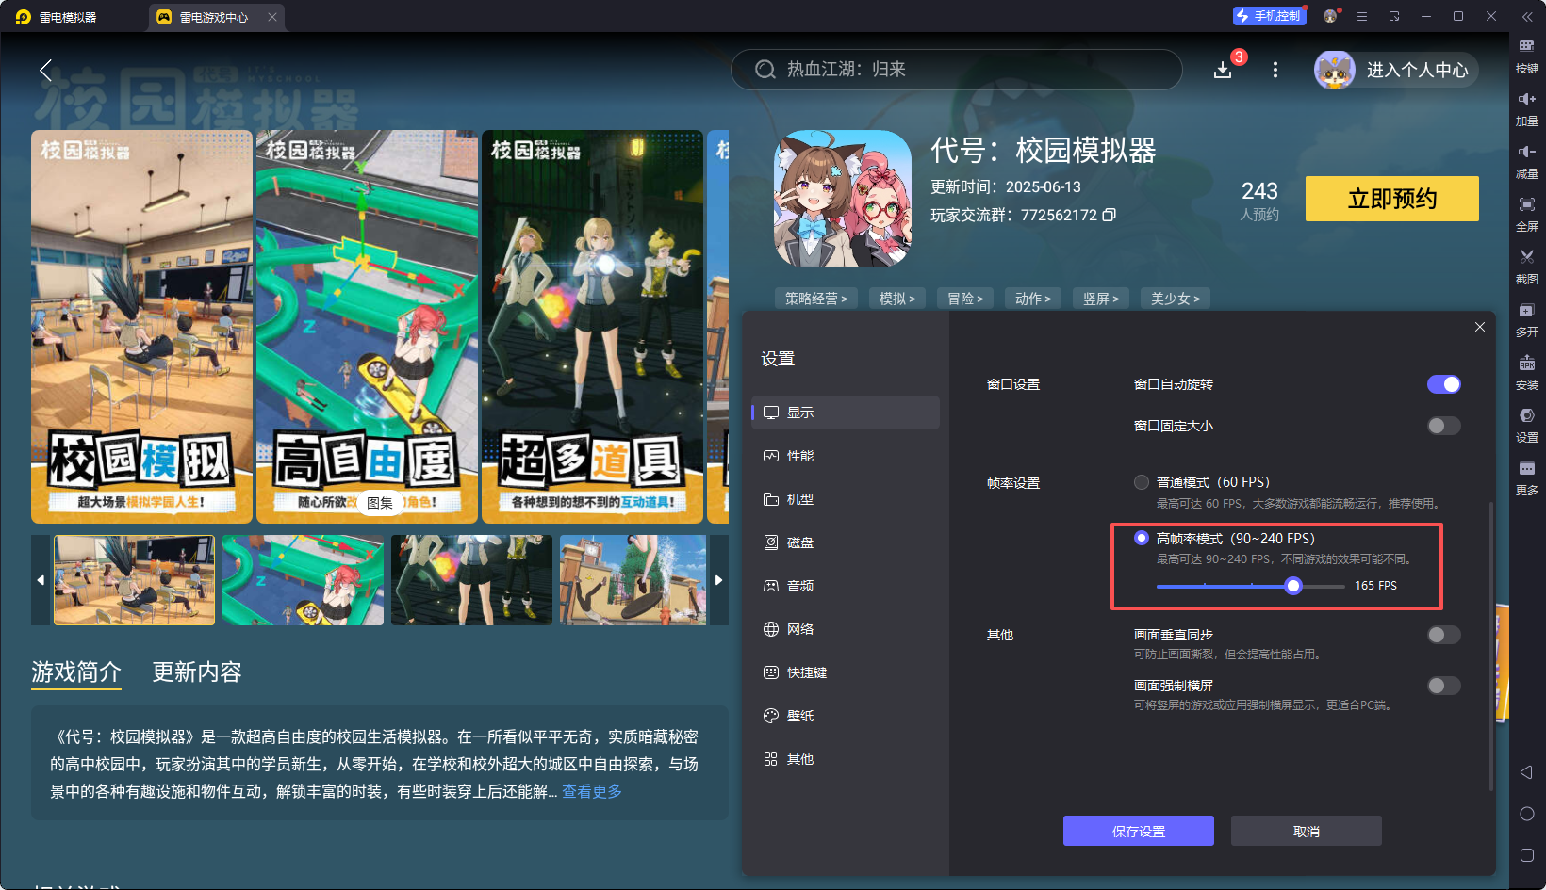Open the 竖屏 > tag
The height and width of the screenshot is (890, 1546).
1101,299
